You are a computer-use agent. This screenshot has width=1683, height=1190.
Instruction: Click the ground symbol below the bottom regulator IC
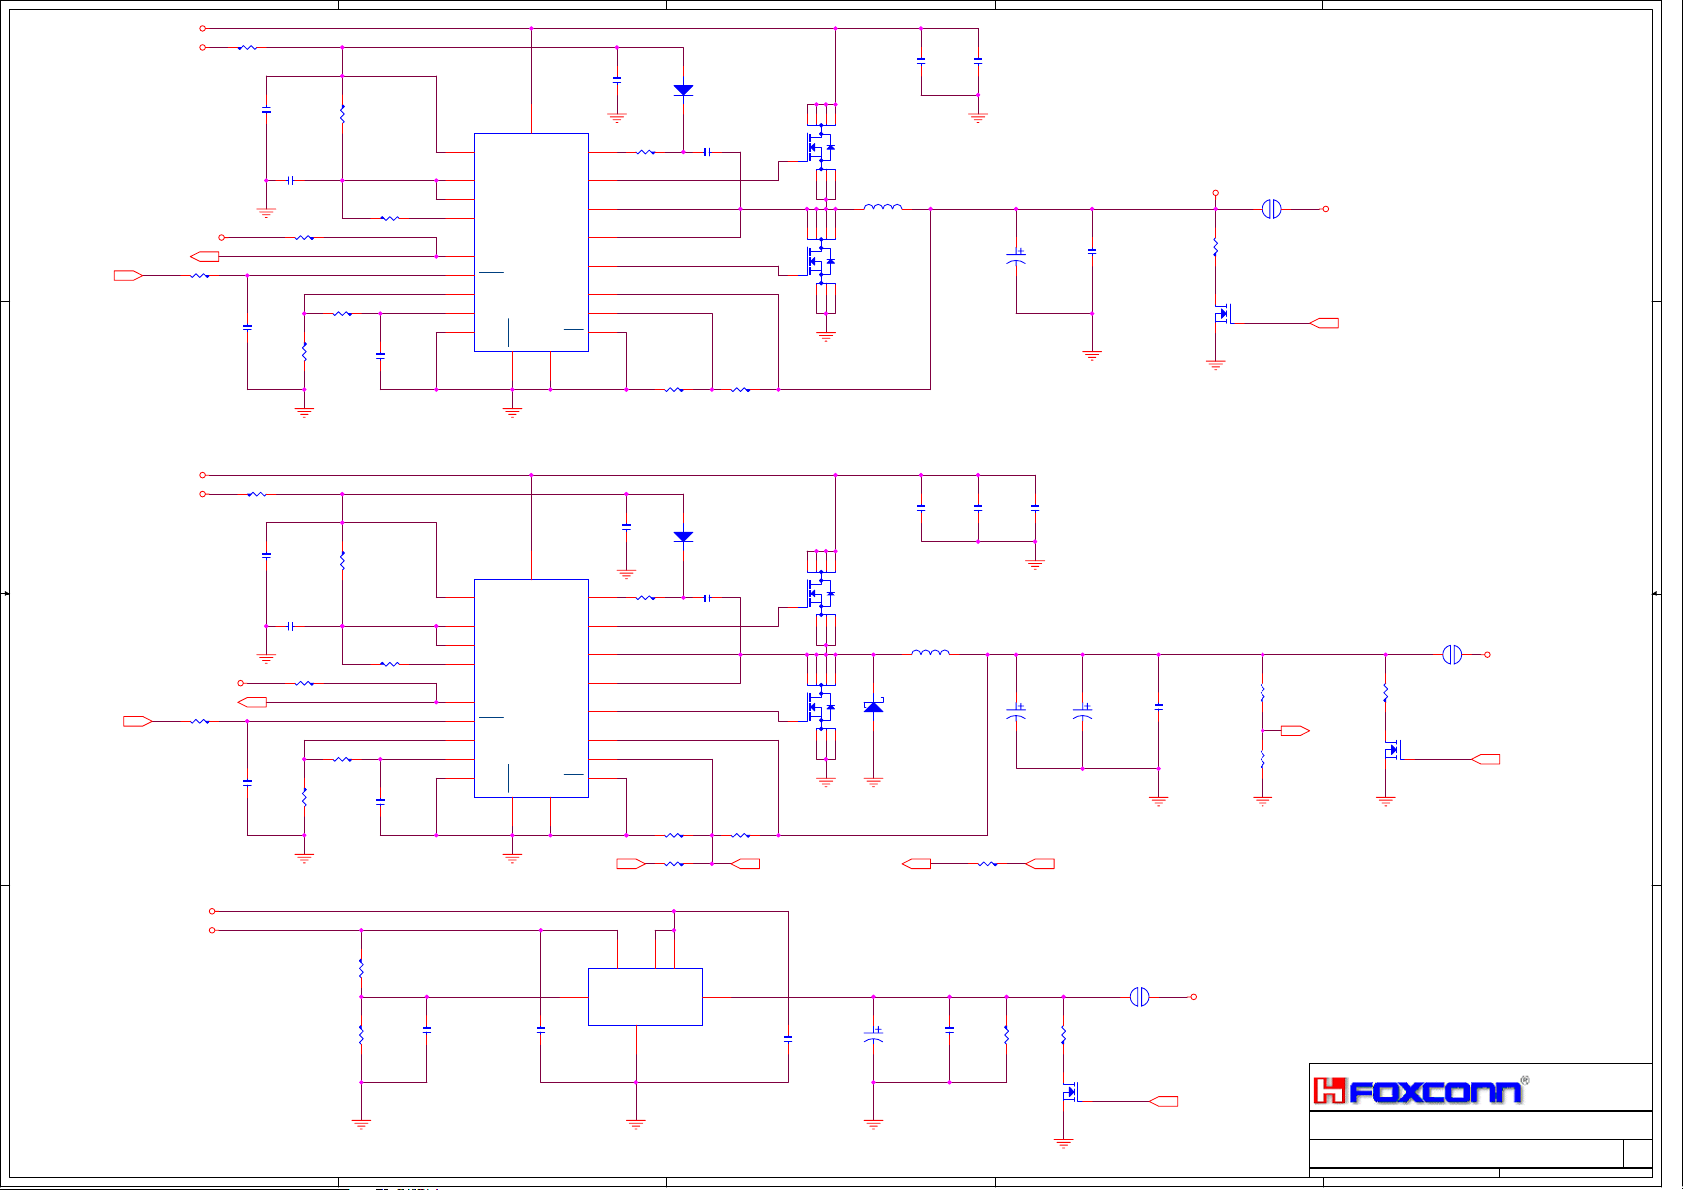(636, 1123)
